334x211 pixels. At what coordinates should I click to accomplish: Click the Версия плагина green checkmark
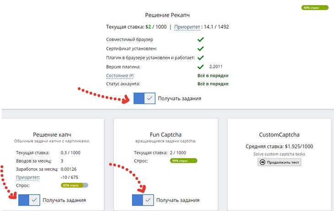200,67
